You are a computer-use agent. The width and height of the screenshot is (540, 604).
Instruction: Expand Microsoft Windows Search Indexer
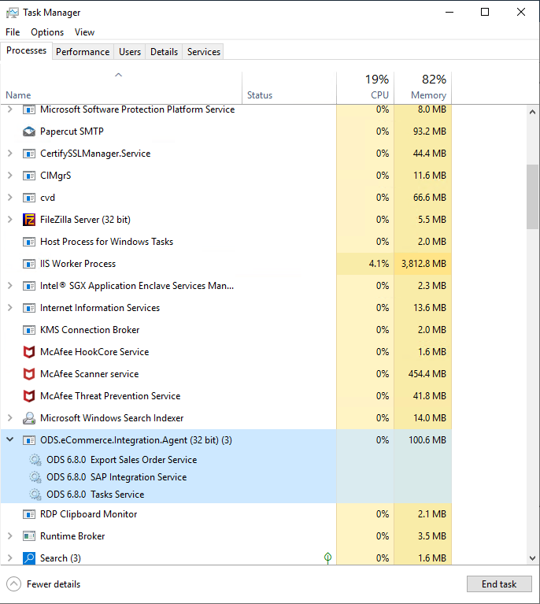[10, 417]
